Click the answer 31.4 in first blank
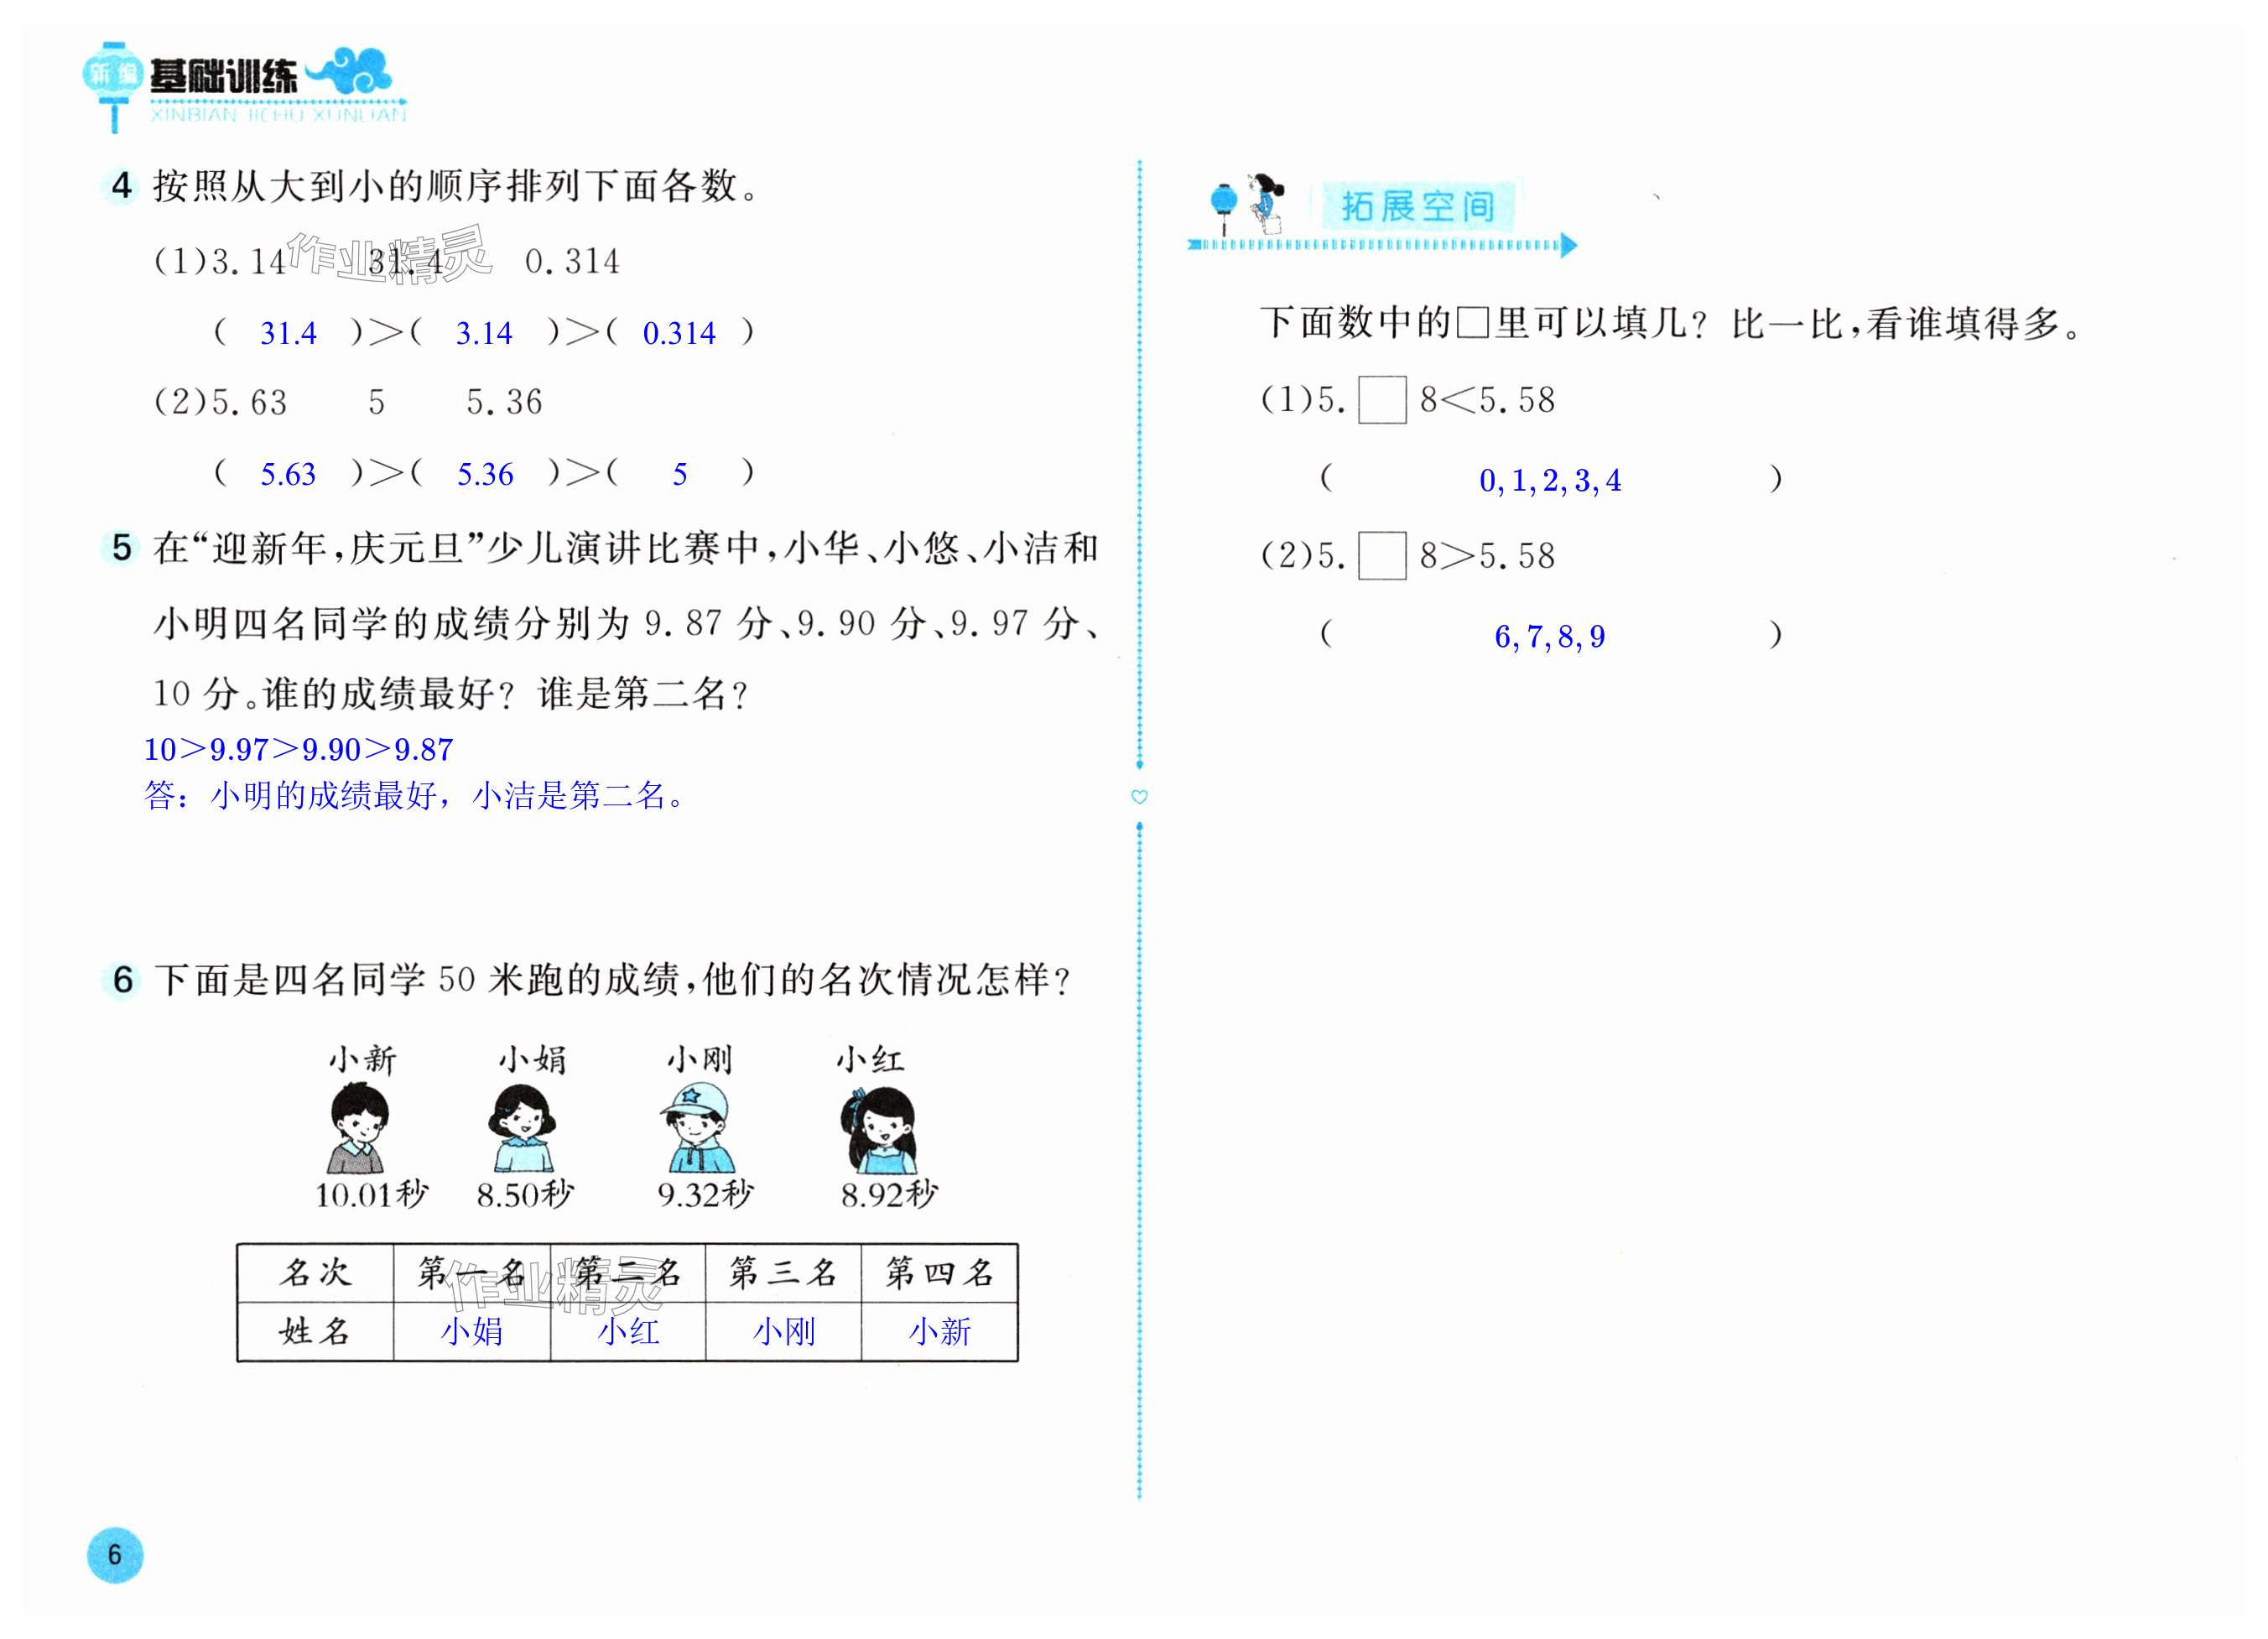 point(288,333)
